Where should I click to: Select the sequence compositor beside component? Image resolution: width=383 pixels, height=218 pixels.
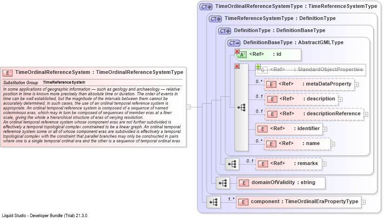tap(214, 202)
